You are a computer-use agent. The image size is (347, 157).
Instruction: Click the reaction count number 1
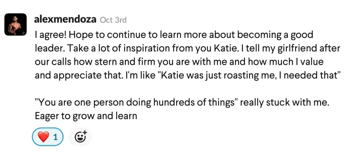click(x=55, y=137)
